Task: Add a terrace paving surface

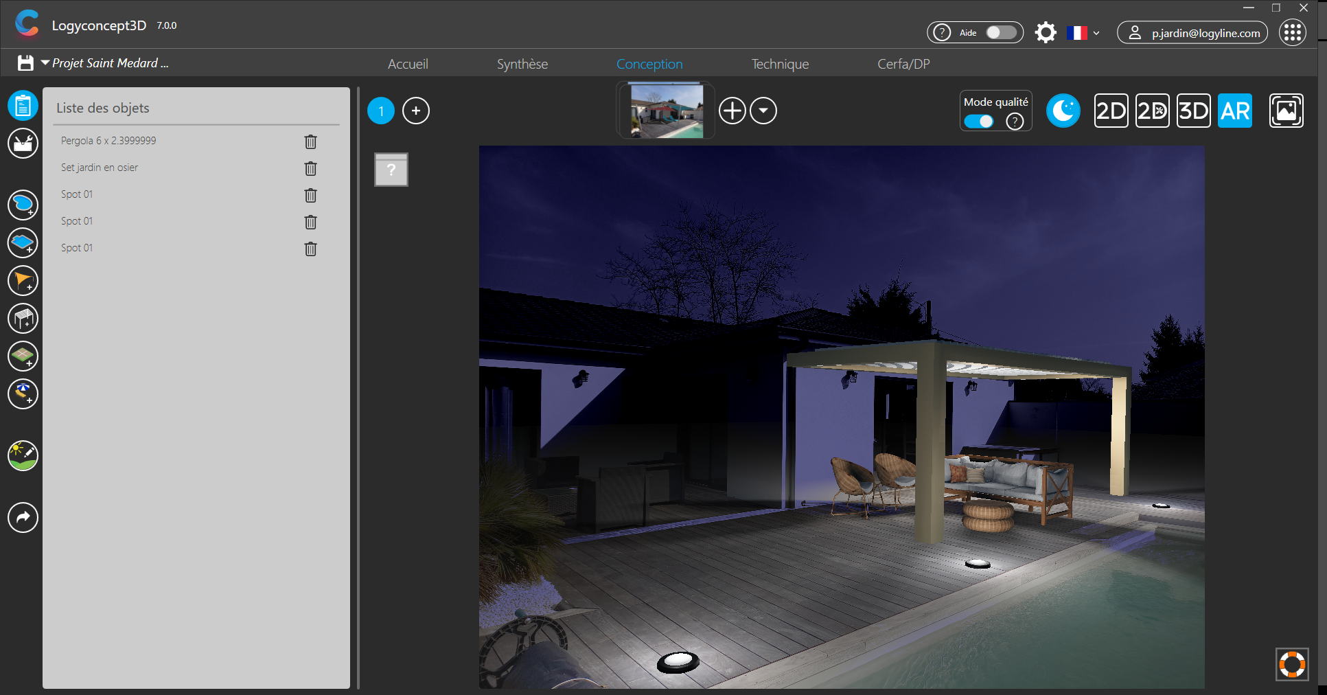Action: pyautogui.click(x=23, y=356)
